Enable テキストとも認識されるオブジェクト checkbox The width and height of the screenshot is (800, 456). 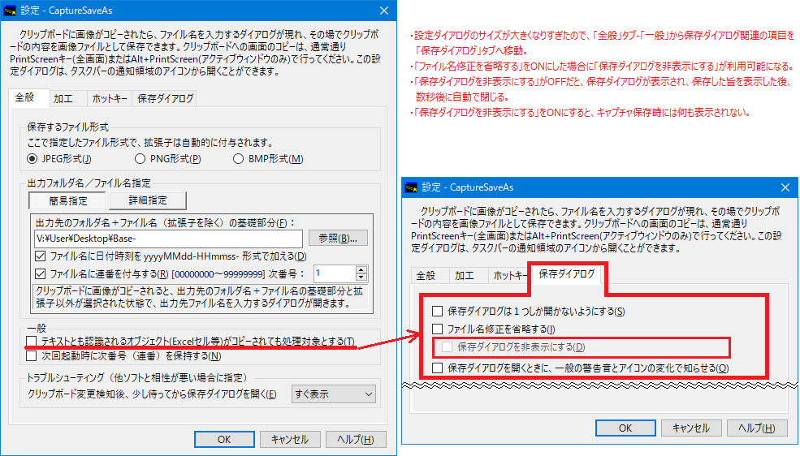[32, 341]
